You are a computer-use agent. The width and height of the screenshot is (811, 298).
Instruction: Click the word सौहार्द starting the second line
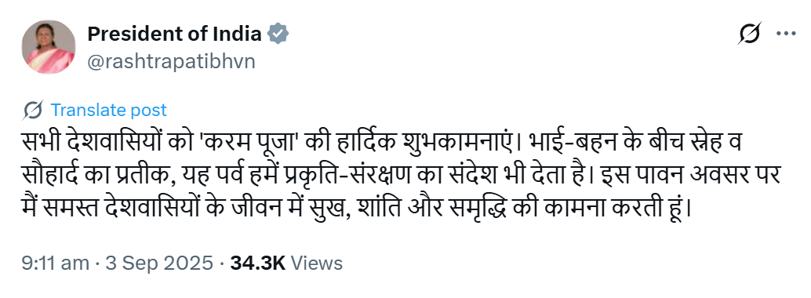pyautogui.click(x=53, y=176)
